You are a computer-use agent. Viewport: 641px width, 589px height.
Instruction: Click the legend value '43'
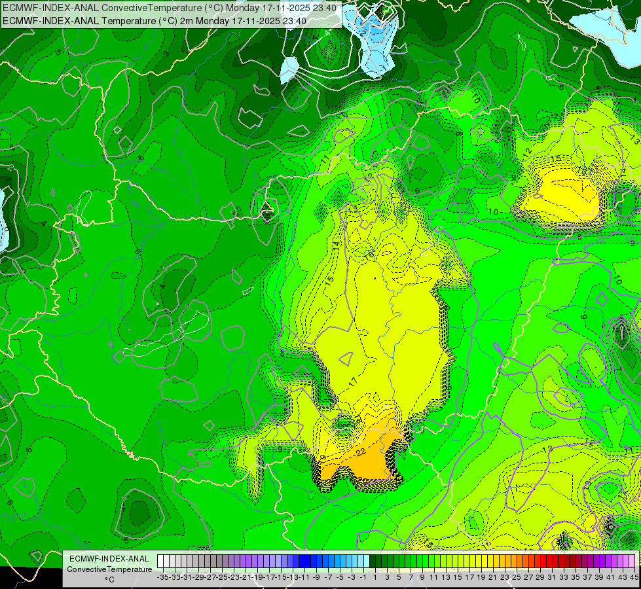click(623, 577)
